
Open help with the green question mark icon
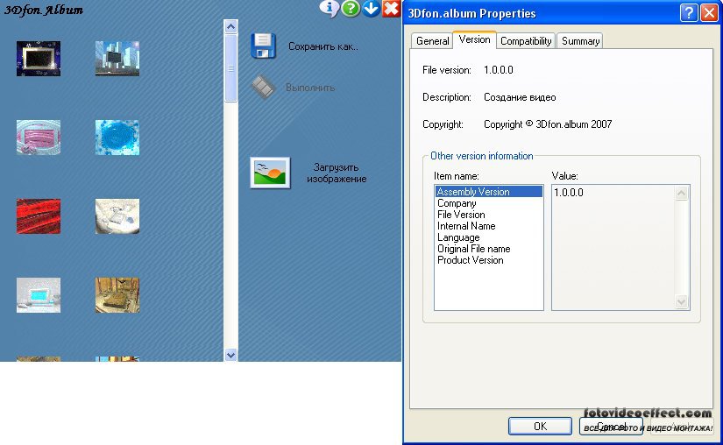(x=351, y=8)
